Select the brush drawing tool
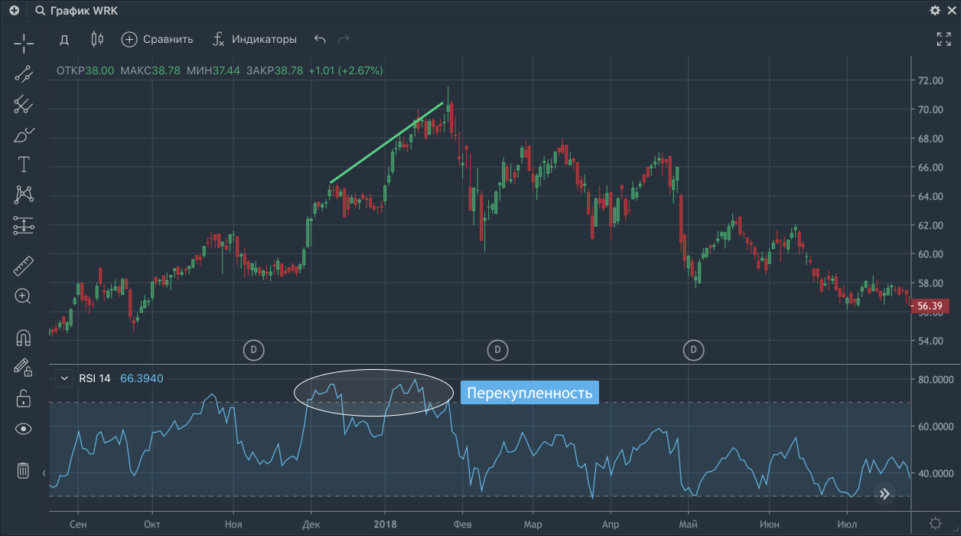The height and width of the screenshot is (536, 961). click(24, 135)
